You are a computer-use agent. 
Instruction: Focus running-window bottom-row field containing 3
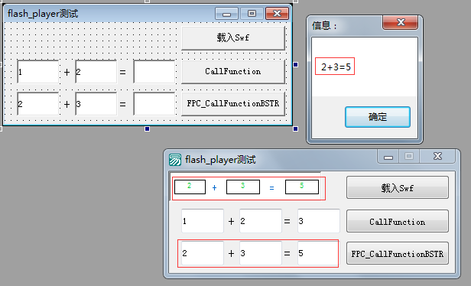[261, 253]
